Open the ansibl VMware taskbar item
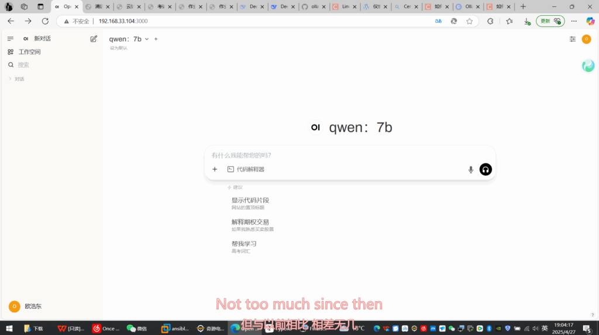The width and height of the screenshot is (599, 335). [175, 328]
